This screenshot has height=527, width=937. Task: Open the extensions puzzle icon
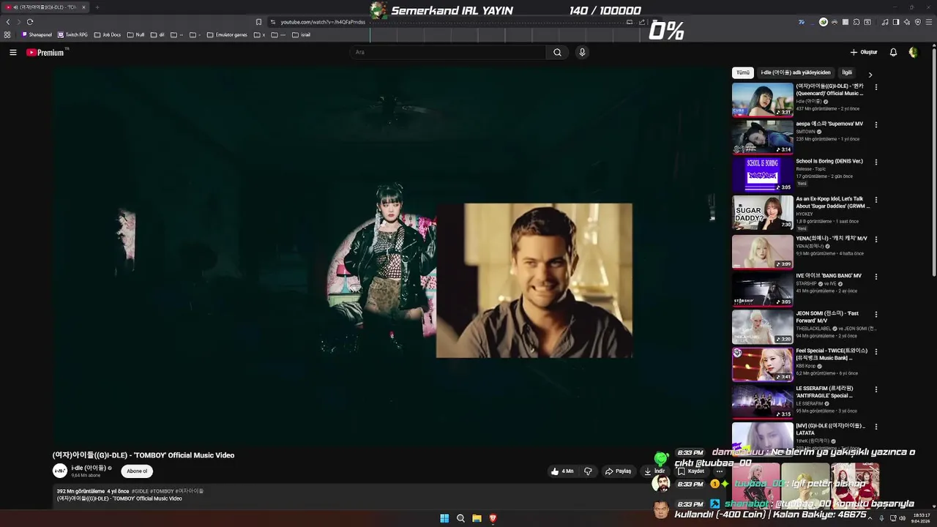pos(856,22)
